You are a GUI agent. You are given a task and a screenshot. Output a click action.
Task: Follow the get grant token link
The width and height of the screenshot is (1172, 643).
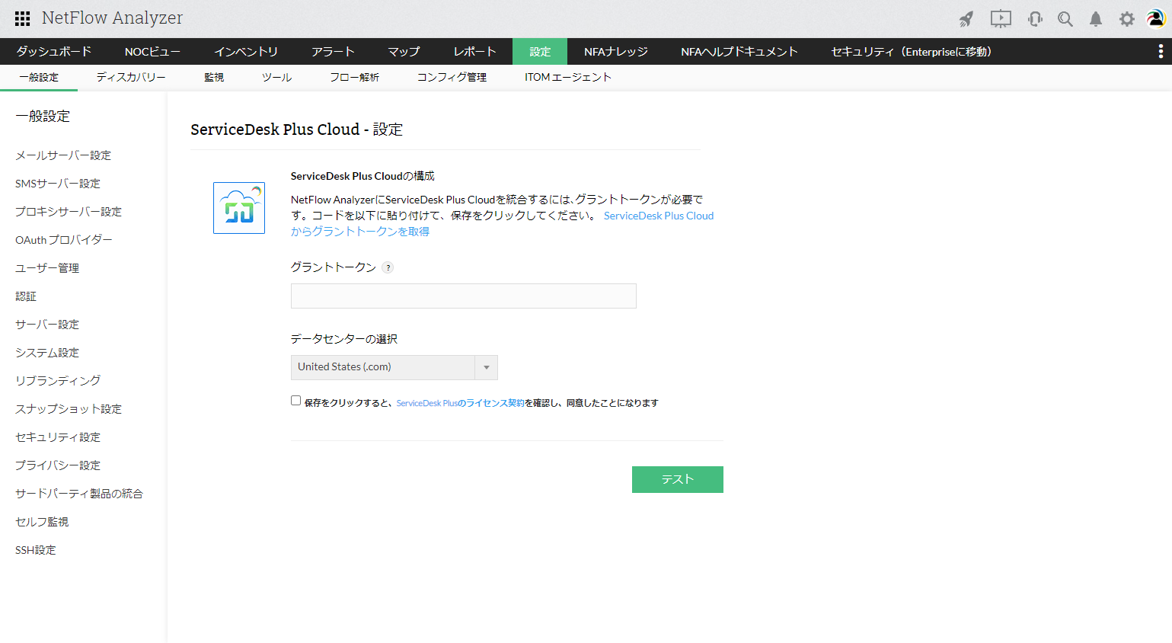[503, 223]
